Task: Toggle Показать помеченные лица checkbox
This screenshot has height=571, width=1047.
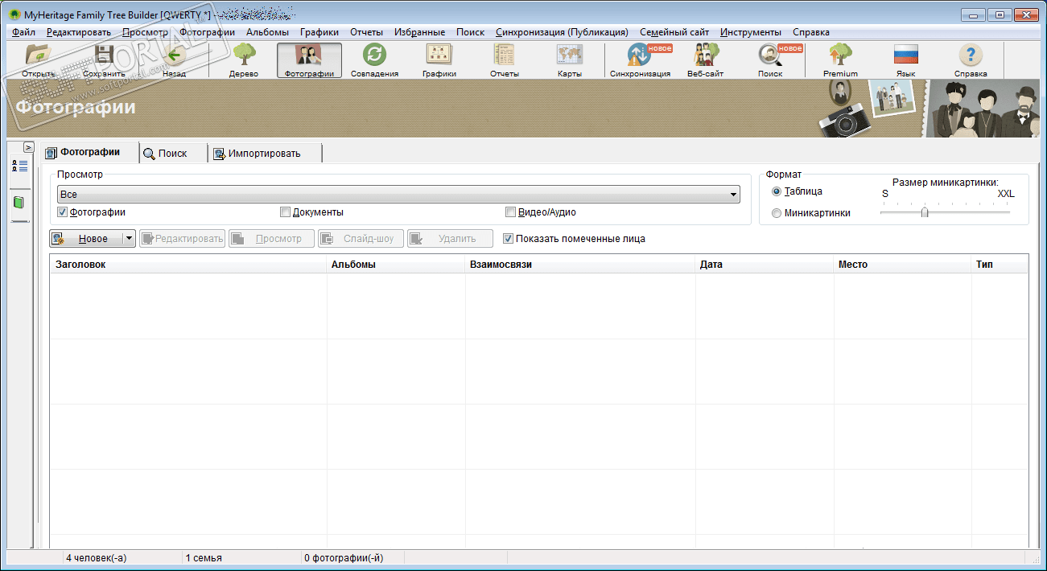Action: click(x=508, y=238)
